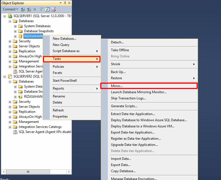Click the delete script icon in the toolbar
The image size is (221, 180).
point(53,9)
